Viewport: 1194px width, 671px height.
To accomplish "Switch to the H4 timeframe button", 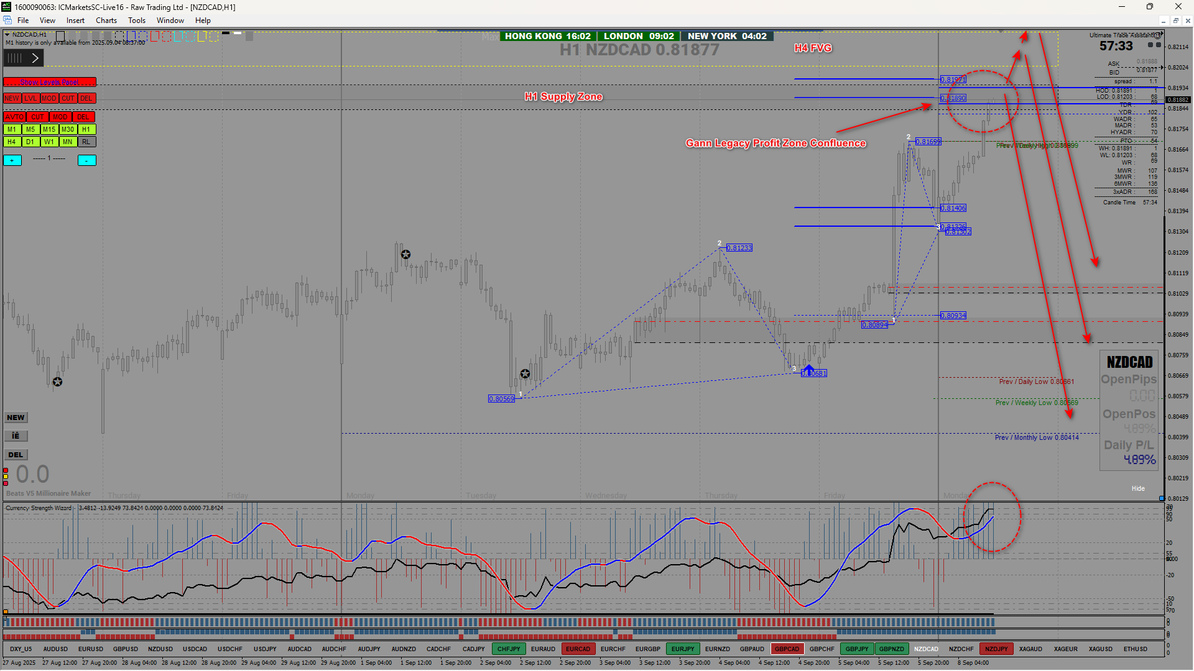I will 12,142.
